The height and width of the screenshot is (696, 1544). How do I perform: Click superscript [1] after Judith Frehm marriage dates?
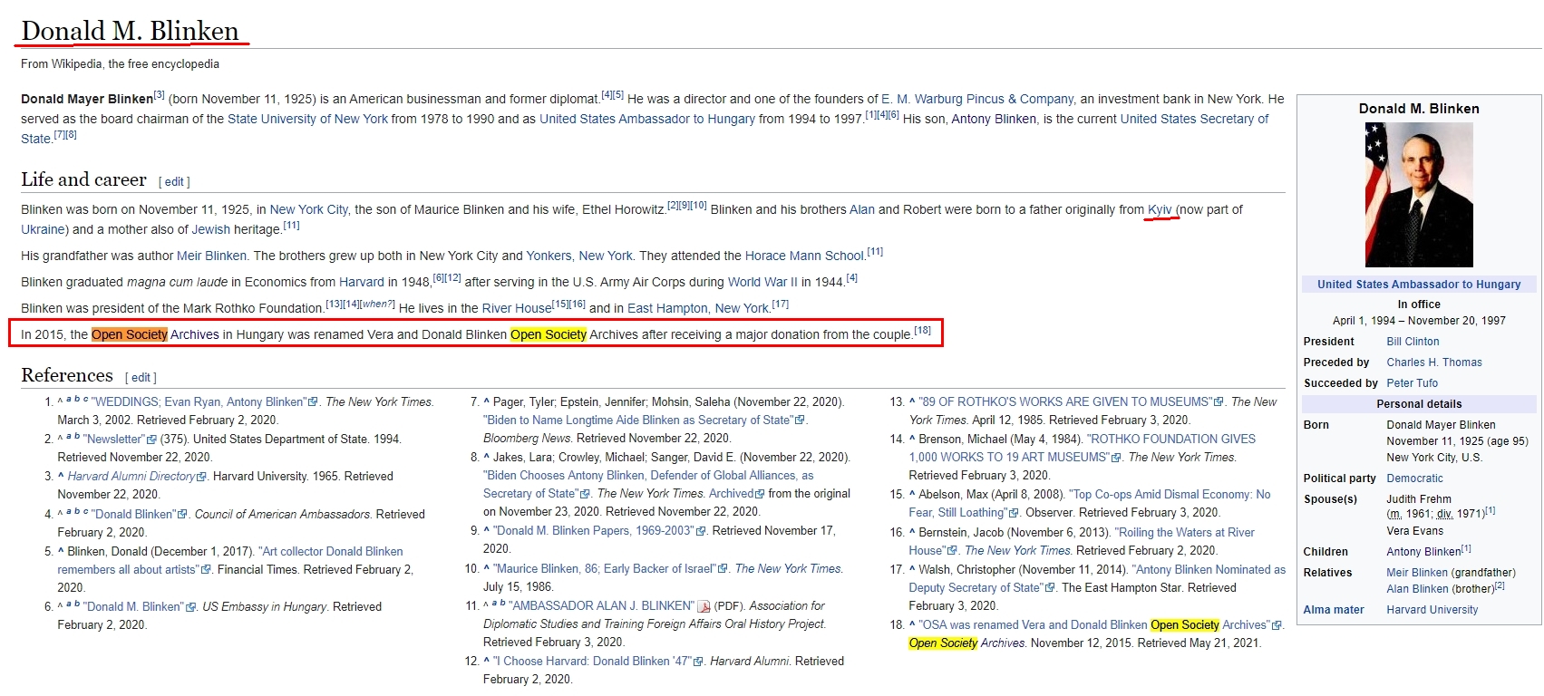tap(1490, 510)
